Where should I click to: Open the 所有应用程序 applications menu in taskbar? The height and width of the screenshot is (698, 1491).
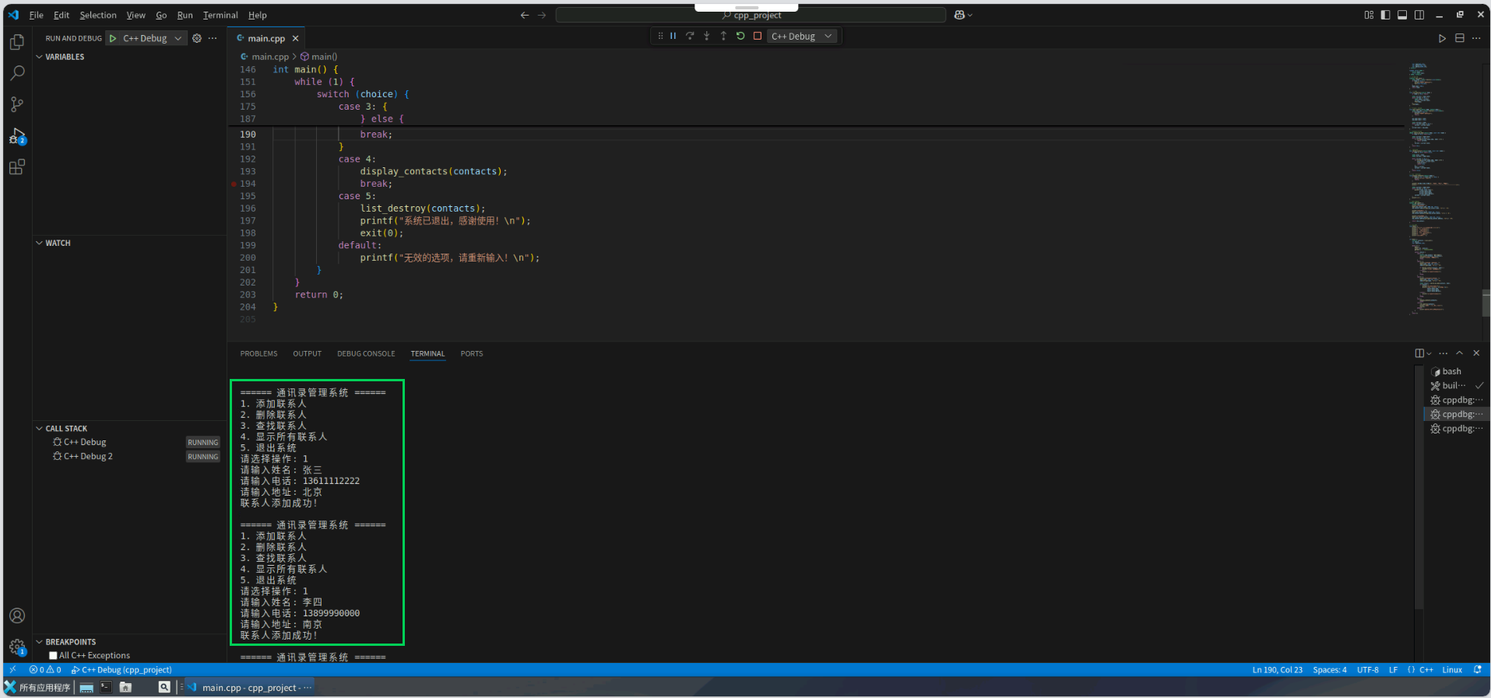click(x=37, y=688)
